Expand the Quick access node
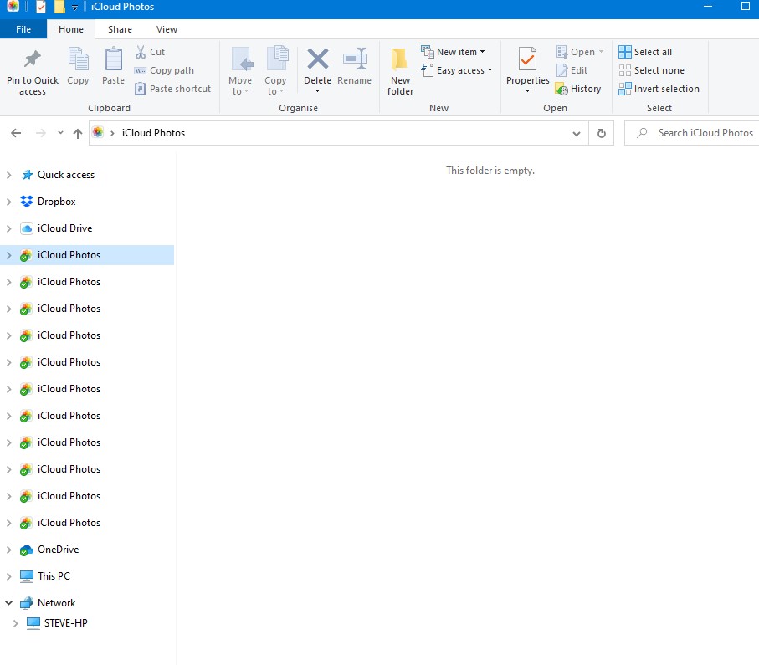 8,175
